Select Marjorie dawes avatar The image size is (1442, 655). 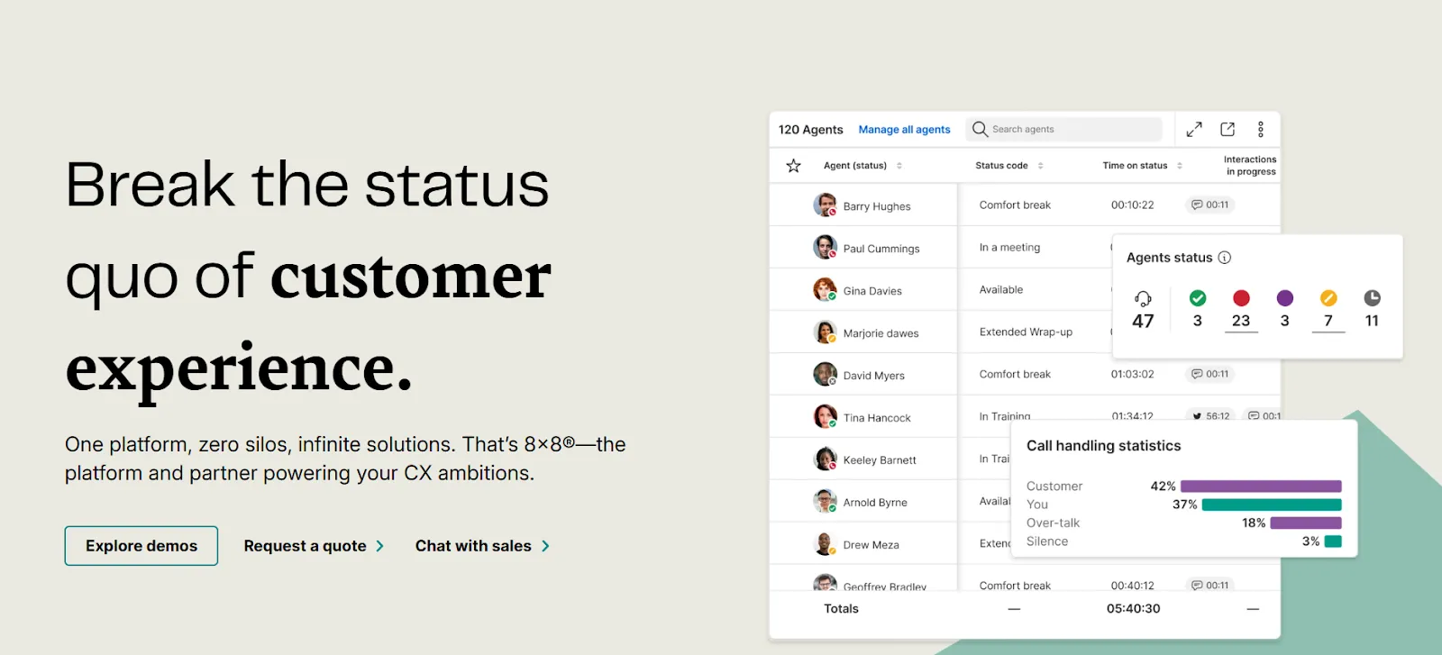click(x=825, y=332)
